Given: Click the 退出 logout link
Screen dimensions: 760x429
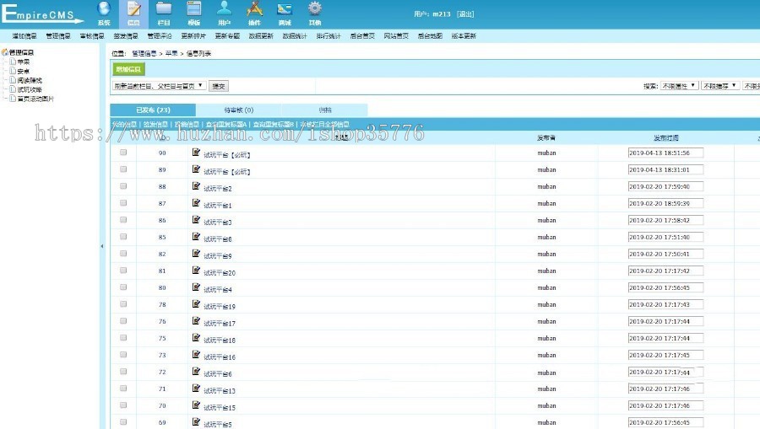Looking at the screenshot, I should [x=465, y=14].
